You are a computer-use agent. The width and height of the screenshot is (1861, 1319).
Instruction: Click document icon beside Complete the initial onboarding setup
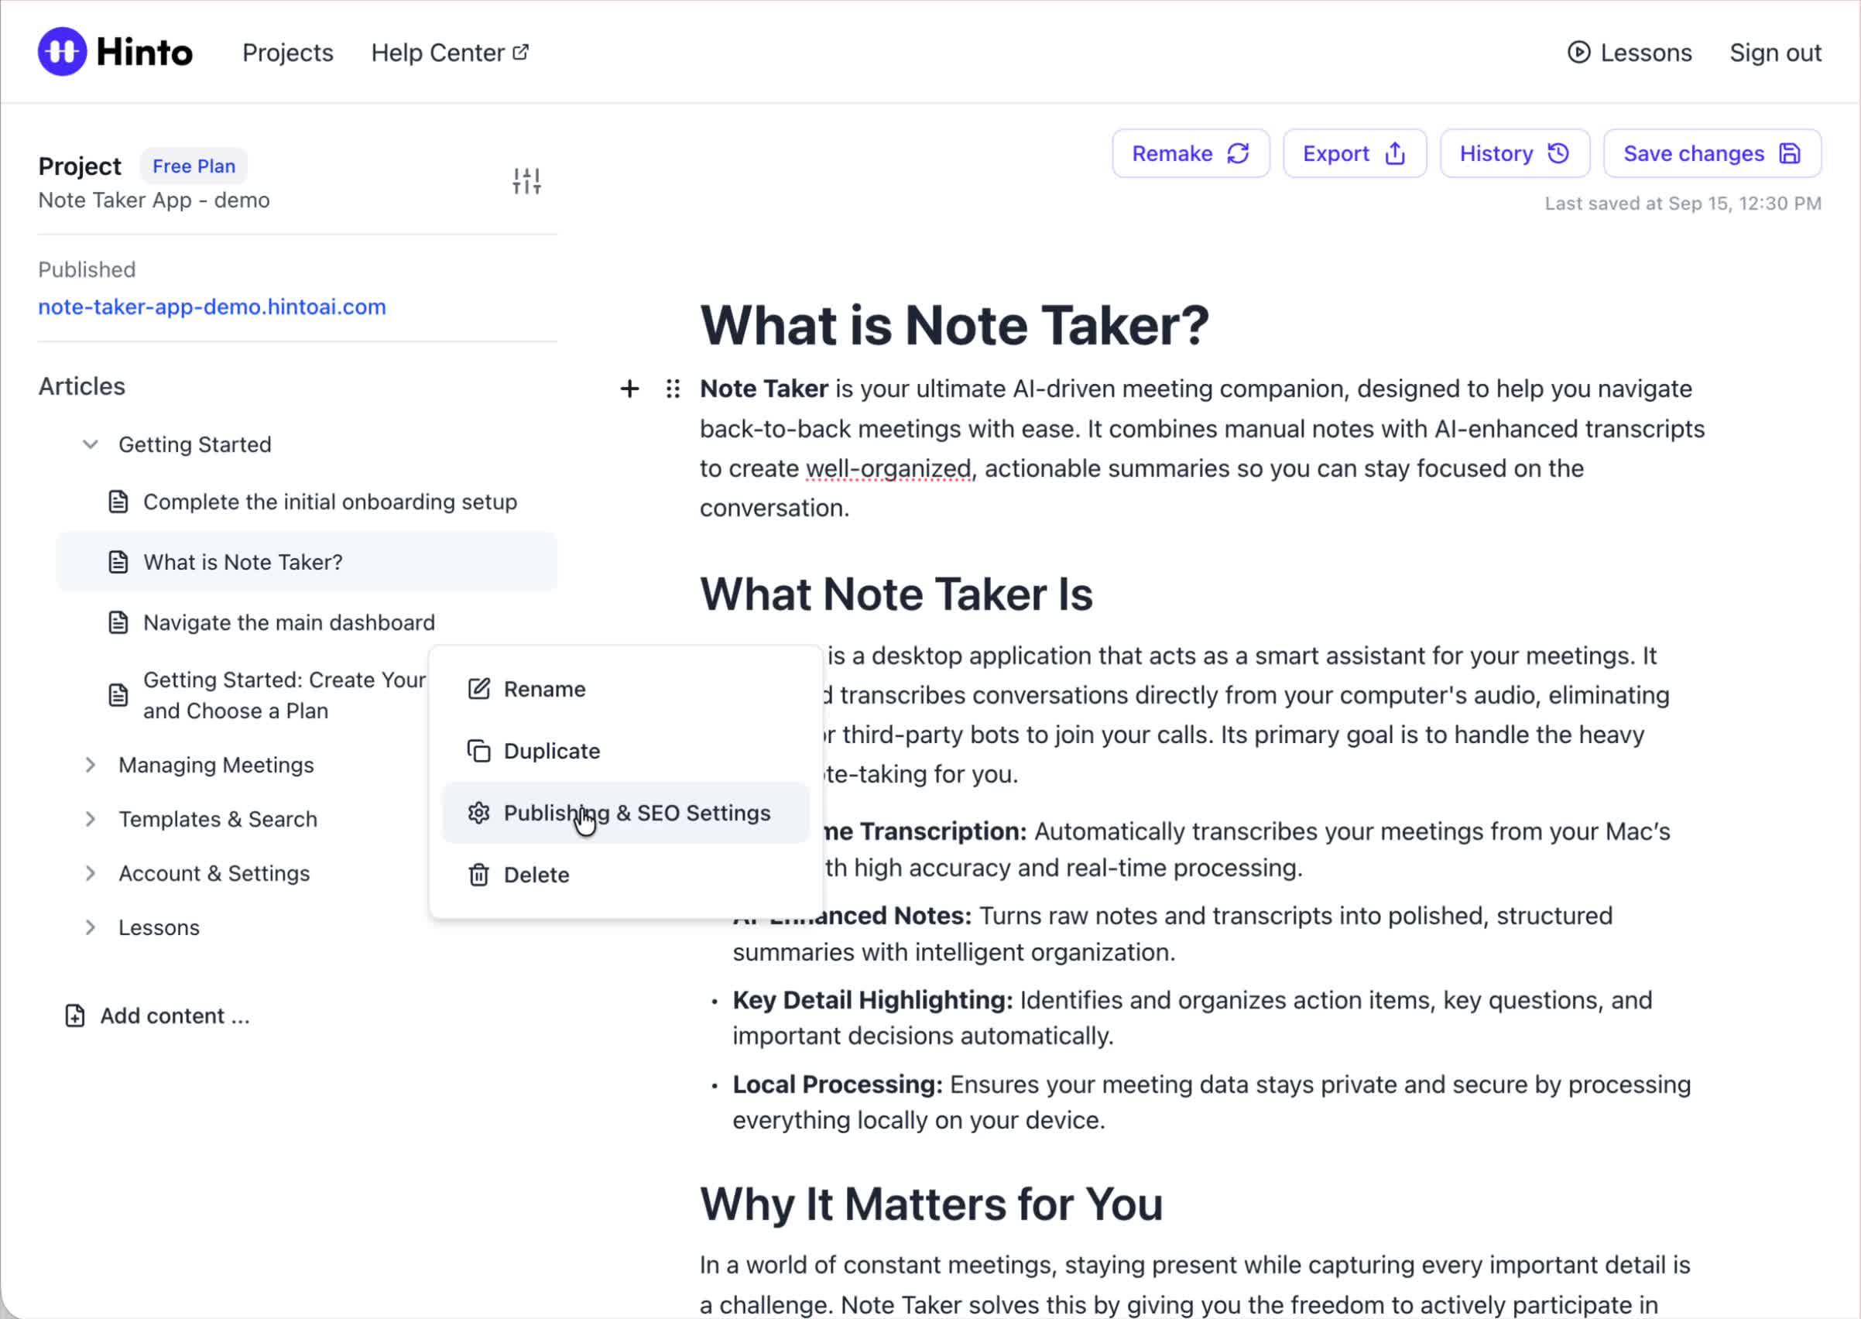pos(118,502)
